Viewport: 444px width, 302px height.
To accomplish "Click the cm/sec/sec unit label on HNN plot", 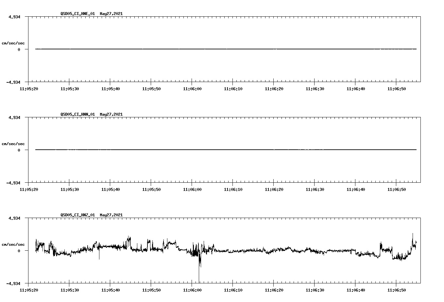I will coord(13,143).
